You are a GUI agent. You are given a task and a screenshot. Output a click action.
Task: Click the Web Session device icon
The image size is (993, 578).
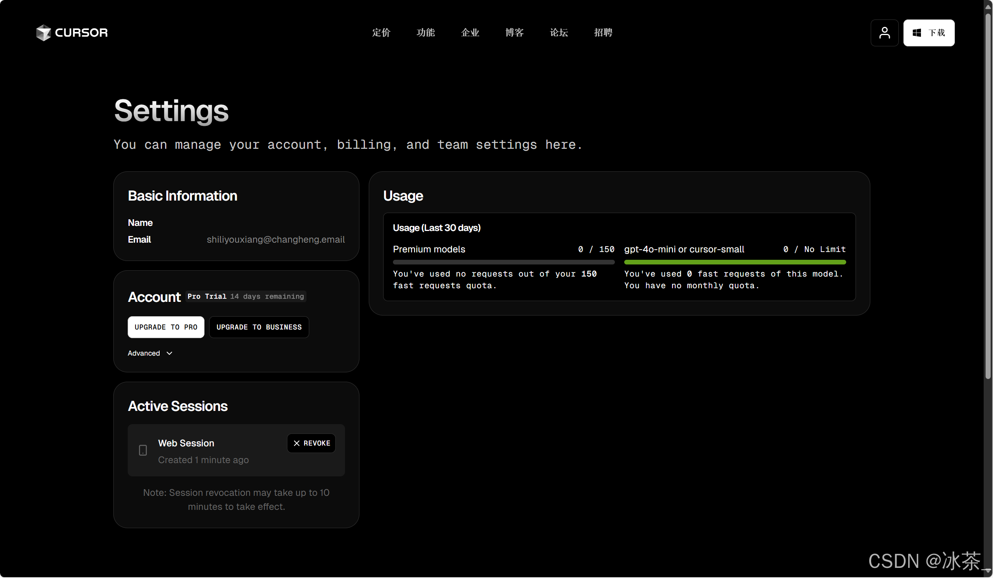coord(143,450)
